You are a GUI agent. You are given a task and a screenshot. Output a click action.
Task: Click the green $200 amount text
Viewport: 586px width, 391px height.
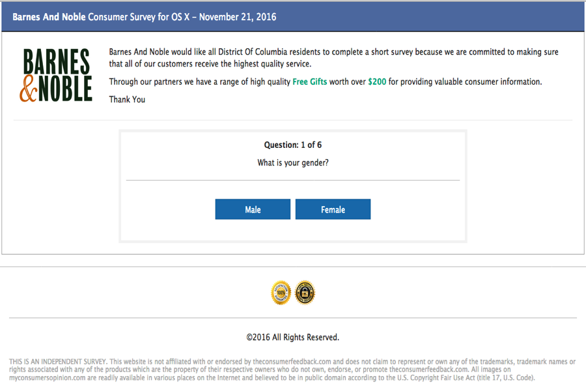pyautogui.click(x=377, y=81)
